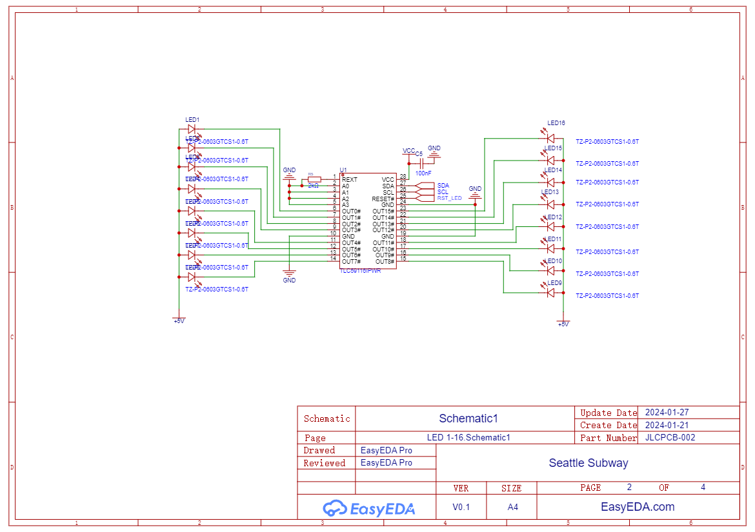755x532 pixels.
Task: Click the 100nF value label
Action: tap(423, 173)
